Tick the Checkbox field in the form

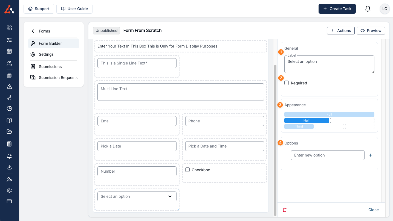[187, 170]
